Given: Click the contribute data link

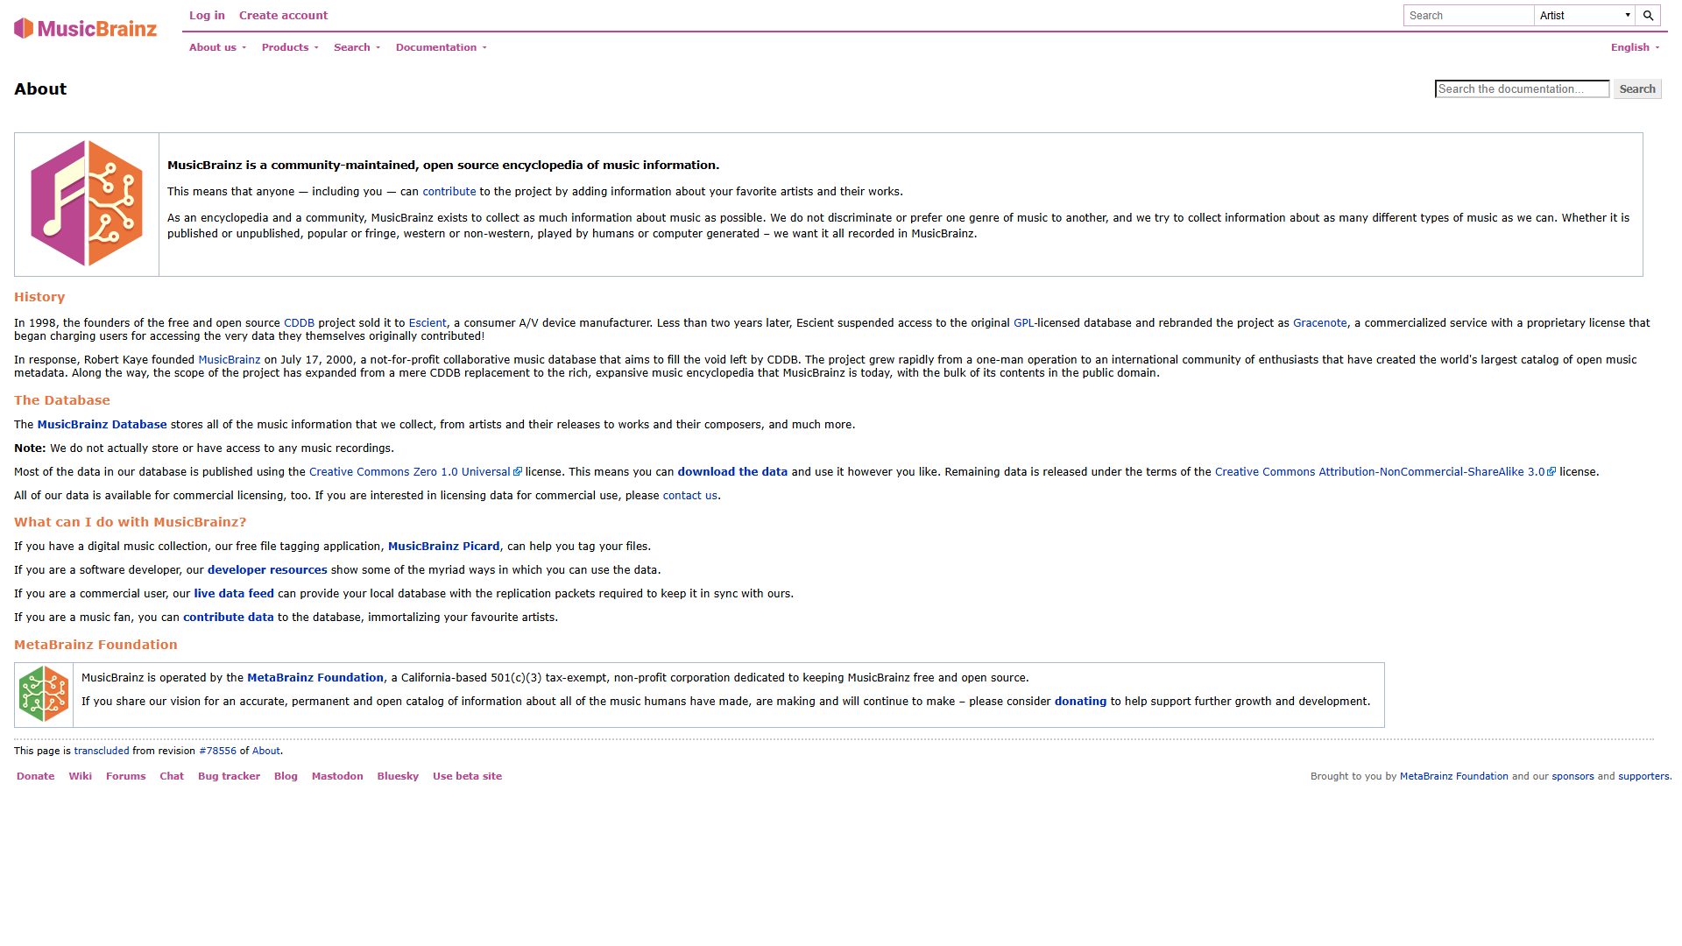Looking at the screenshot, I should [229, 618].
